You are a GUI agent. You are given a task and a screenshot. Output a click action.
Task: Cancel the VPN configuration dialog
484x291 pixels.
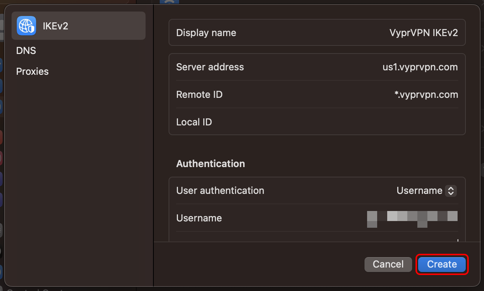click(388, 264)
